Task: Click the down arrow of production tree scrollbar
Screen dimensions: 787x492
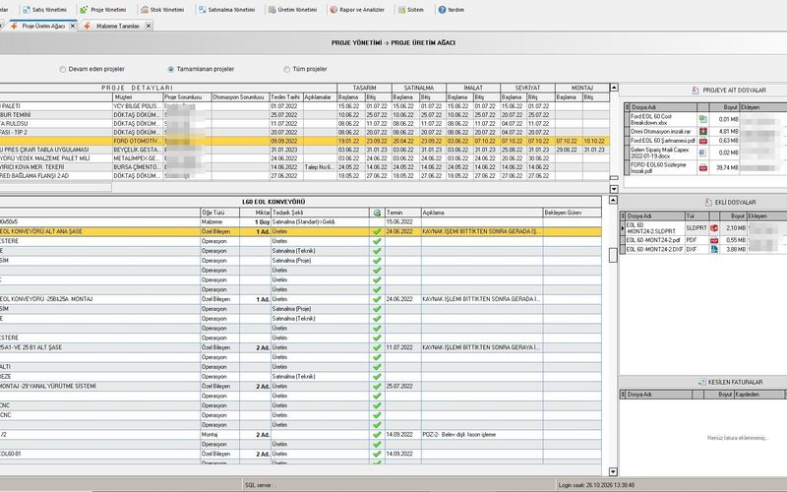Action: click(613, 471)
